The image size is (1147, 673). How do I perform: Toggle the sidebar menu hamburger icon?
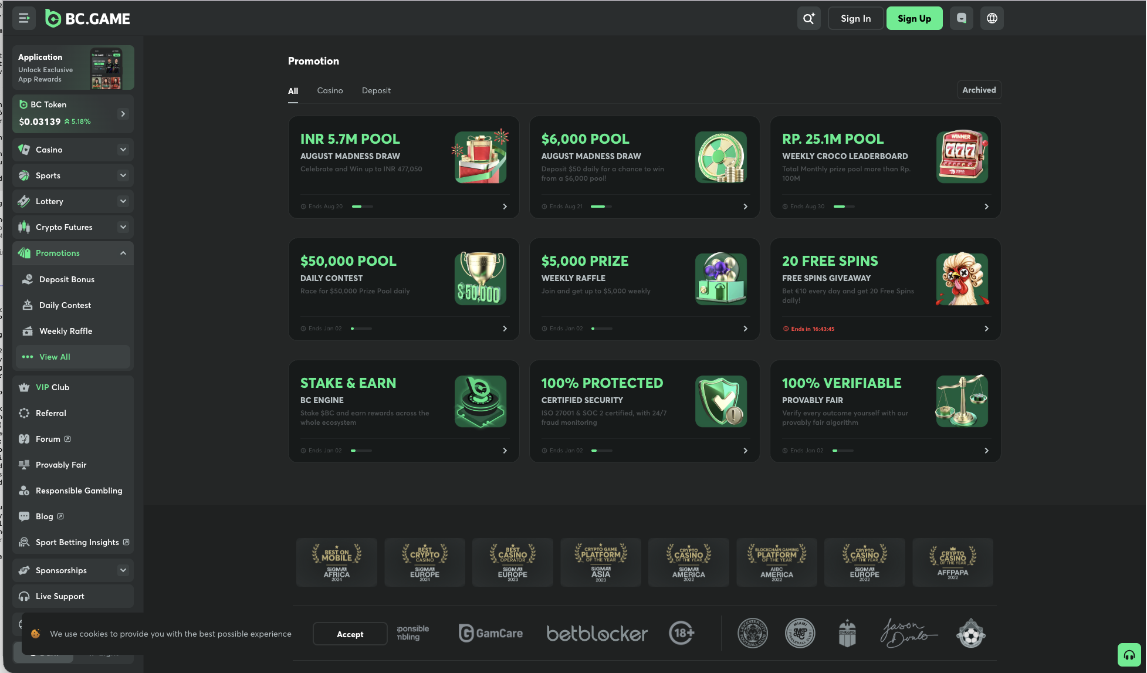24,18
